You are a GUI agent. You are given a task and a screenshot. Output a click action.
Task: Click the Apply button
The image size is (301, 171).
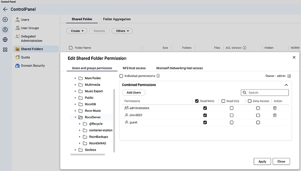point(262,161)
